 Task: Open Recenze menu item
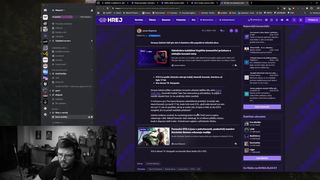coord(166,20)
